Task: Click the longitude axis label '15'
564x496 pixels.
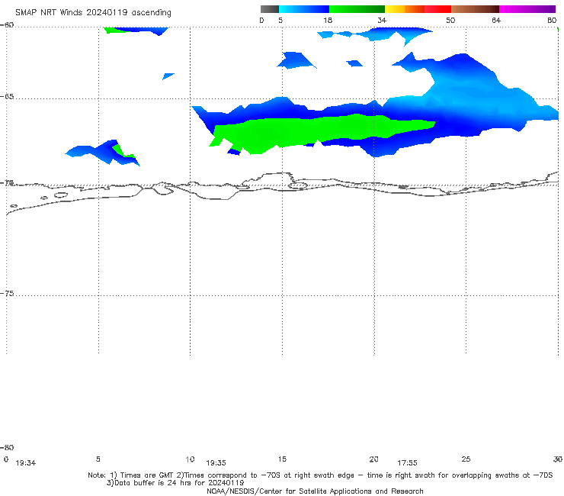Action: (x=282, y=459)
